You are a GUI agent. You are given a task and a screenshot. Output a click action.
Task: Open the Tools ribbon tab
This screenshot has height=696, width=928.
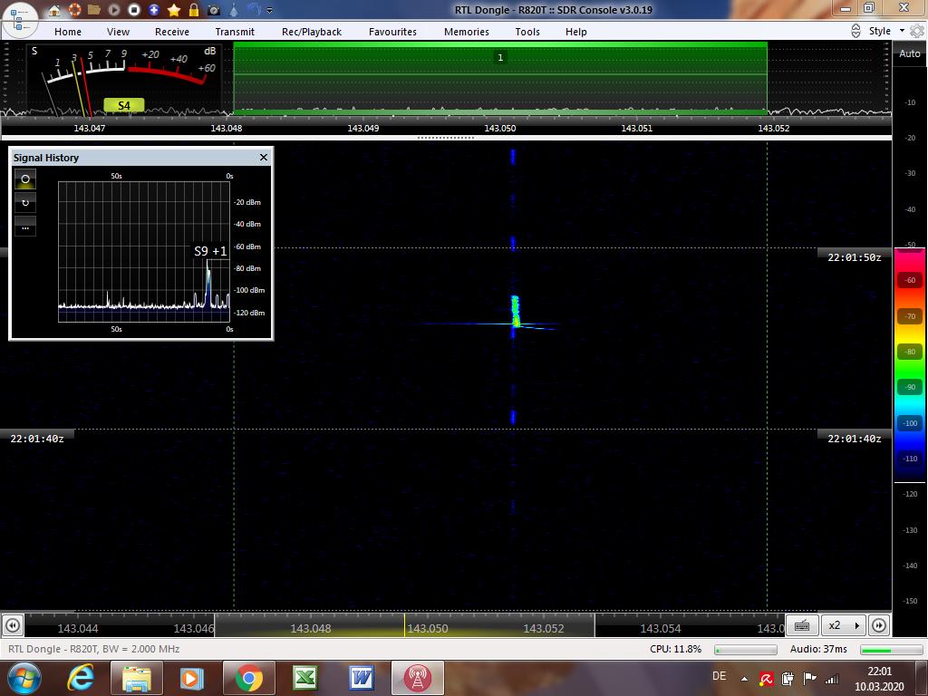527,32
